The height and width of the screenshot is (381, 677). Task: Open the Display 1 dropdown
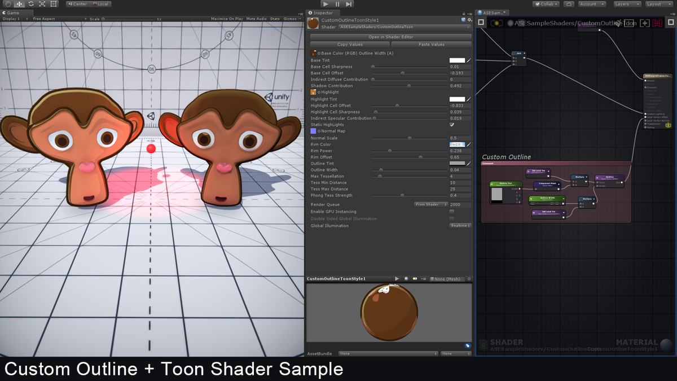[x=15, y=19]
